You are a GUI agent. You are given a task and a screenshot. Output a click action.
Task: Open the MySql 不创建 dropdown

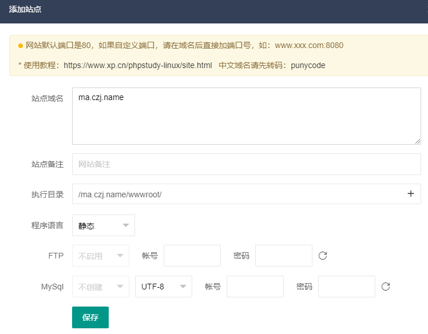pyautogui.click(x=101, y=287)
